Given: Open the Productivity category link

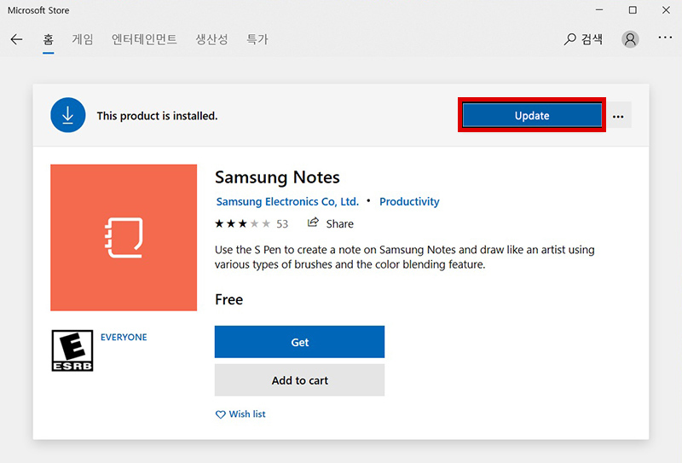Looking at the screenshot, I should tap(409, 202).
